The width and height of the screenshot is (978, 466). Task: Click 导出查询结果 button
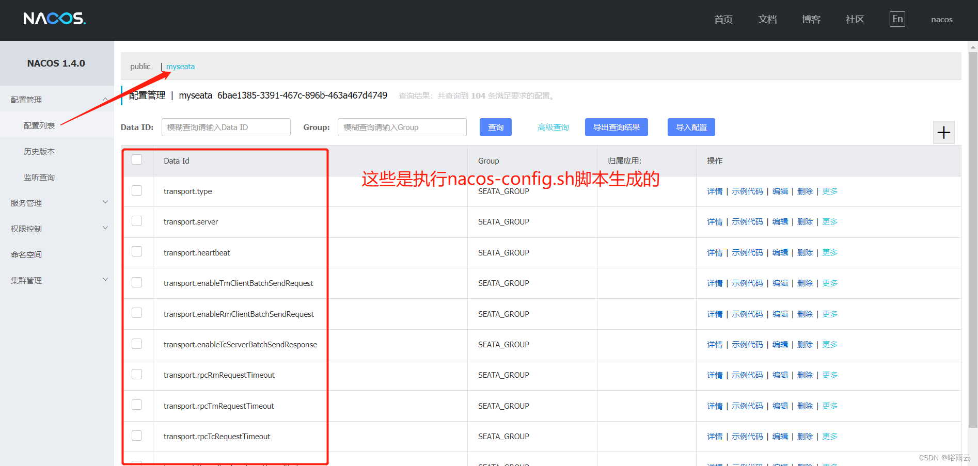(x=617, y=127)
